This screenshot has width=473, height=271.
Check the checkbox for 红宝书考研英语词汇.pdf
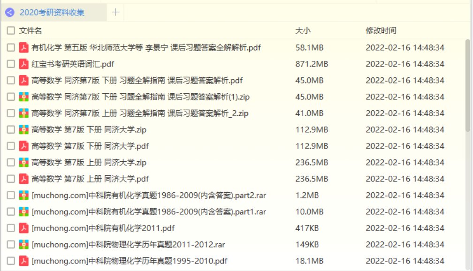point(10,64)
